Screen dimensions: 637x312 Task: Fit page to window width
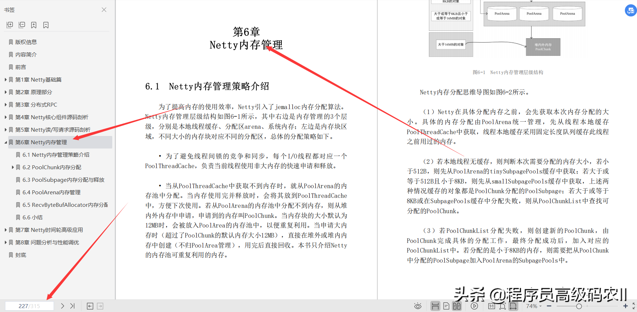pos(513,306)
